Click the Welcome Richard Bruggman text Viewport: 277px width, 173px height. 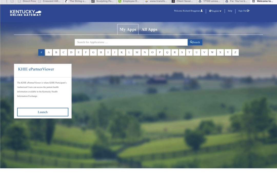(x=187, y=11)
